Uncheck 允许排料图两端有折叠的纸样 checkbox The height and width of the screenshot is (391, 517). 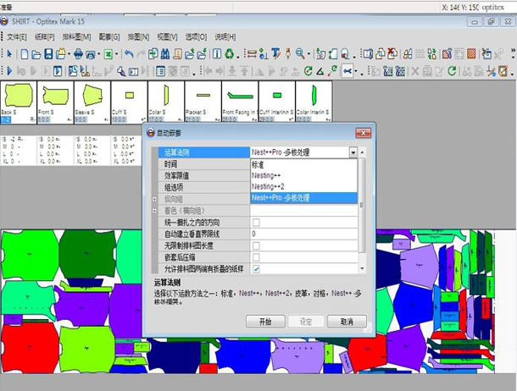point(256,269)
